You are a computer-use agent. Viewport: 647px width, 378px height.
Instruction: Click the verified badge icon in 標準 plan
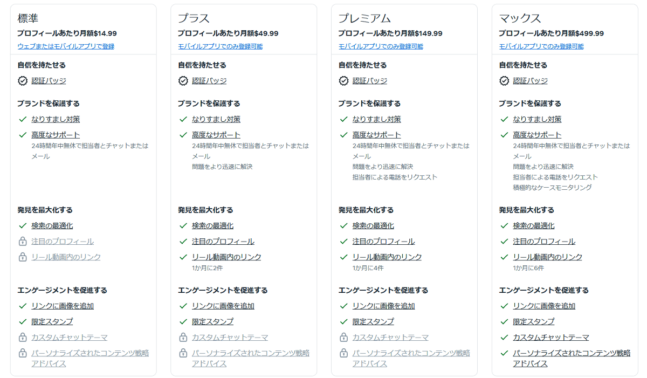[x=23, y=81]
